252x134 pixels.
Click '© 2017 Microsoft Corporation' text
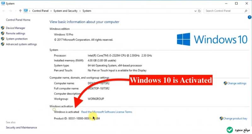pos(83,40)
